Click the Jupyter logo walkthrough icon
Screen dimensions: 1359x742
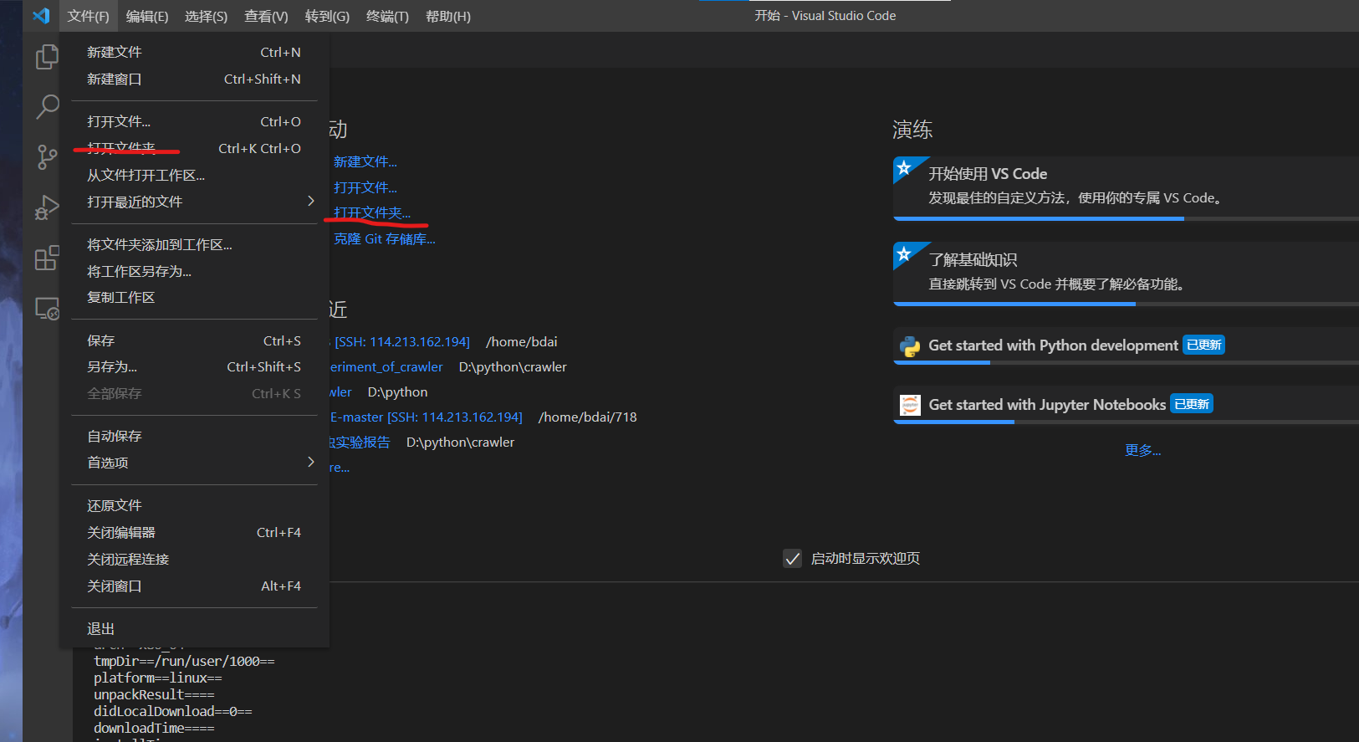(x=910, y=405)
